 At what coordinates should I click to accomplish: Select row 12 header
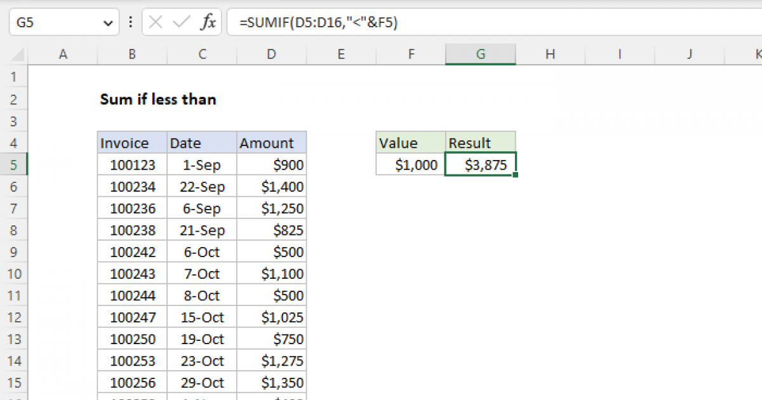(x=14, y=317)
